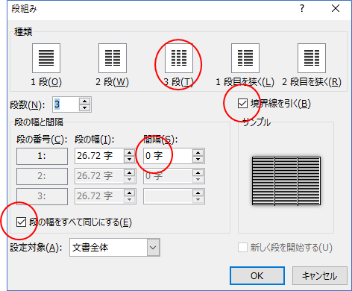
Task: Click the 段の番号 2: box
Action: tap(42, 176)
